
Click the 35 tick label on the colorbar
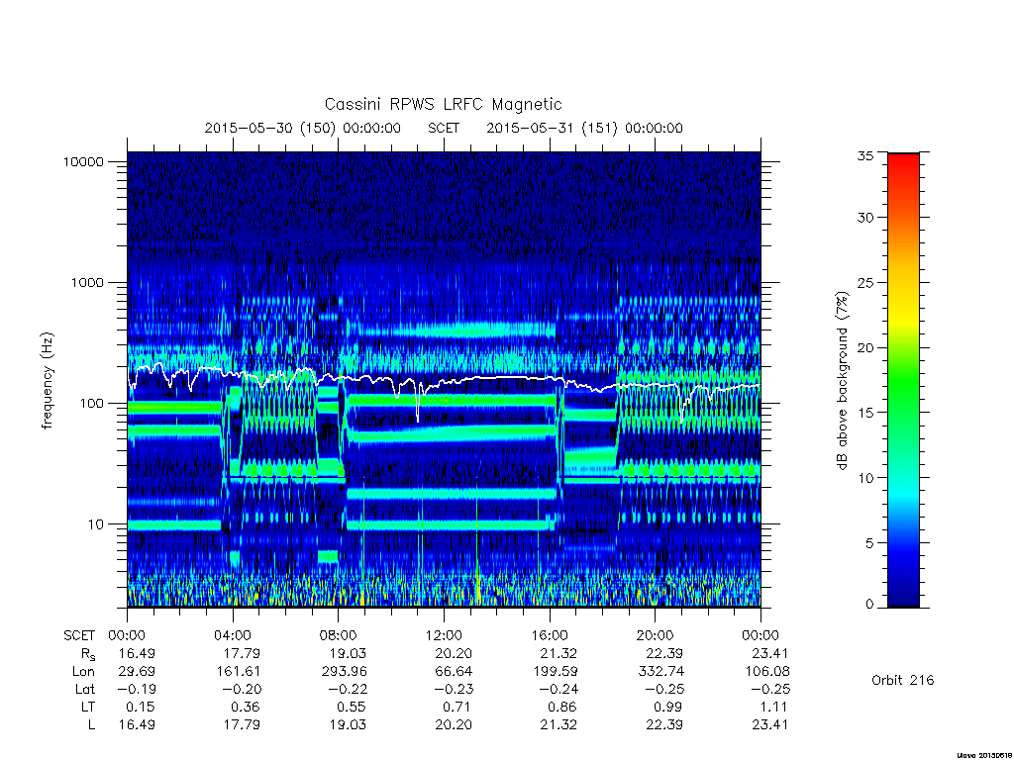[x=865, y=155]
